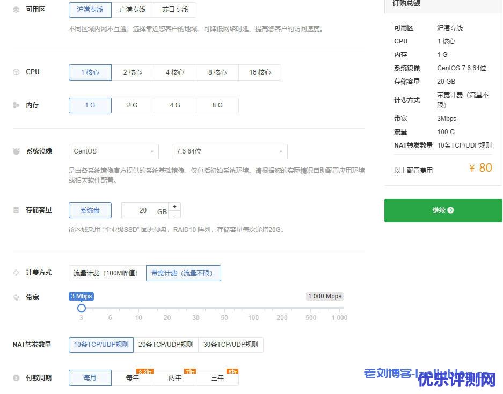Screen dimensions: 503x394
Task: Click the 3 Mbps slider value badge
Action: (x=82, y=296)
